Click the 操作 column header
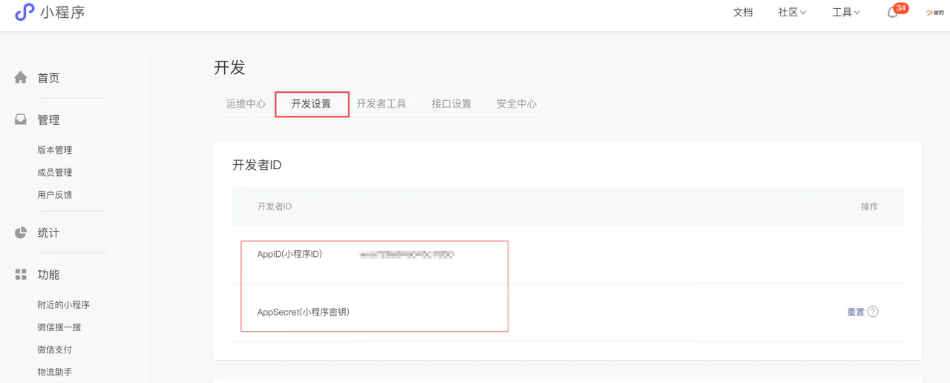Image resolution: width=950 pixels, height=383 pixels. [869, 206]
